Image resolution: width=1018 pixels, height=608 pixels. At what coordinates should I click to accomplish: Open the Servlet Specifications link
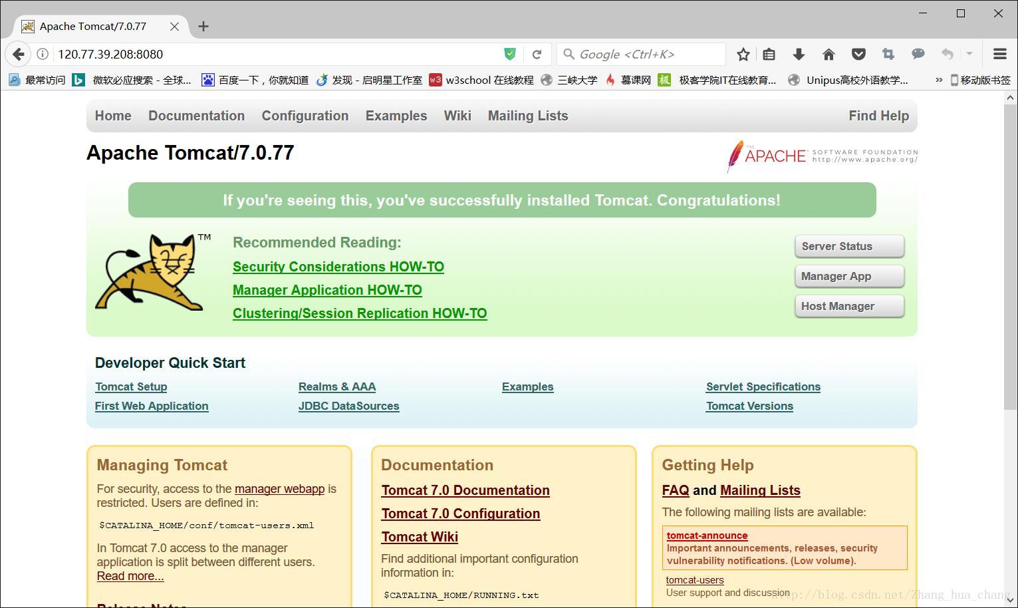pyautogui.click(x=763, y=386)
